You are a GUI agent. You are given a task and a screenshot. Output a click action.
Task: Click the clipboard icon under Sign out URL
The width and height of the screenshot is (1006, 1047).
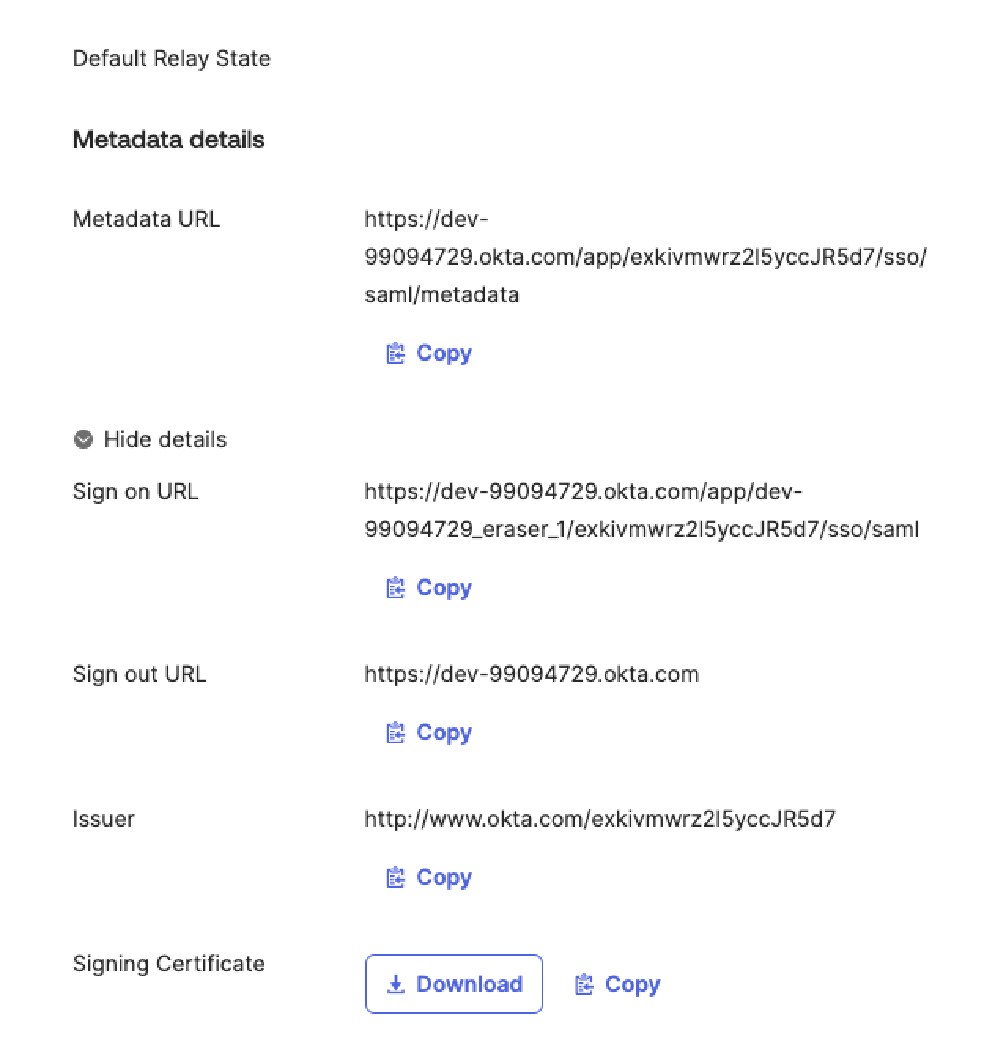(x=395, y=732)
